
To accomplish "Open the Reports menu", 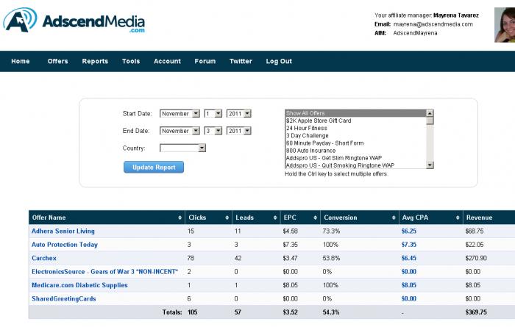I will (x=95, y=61).
